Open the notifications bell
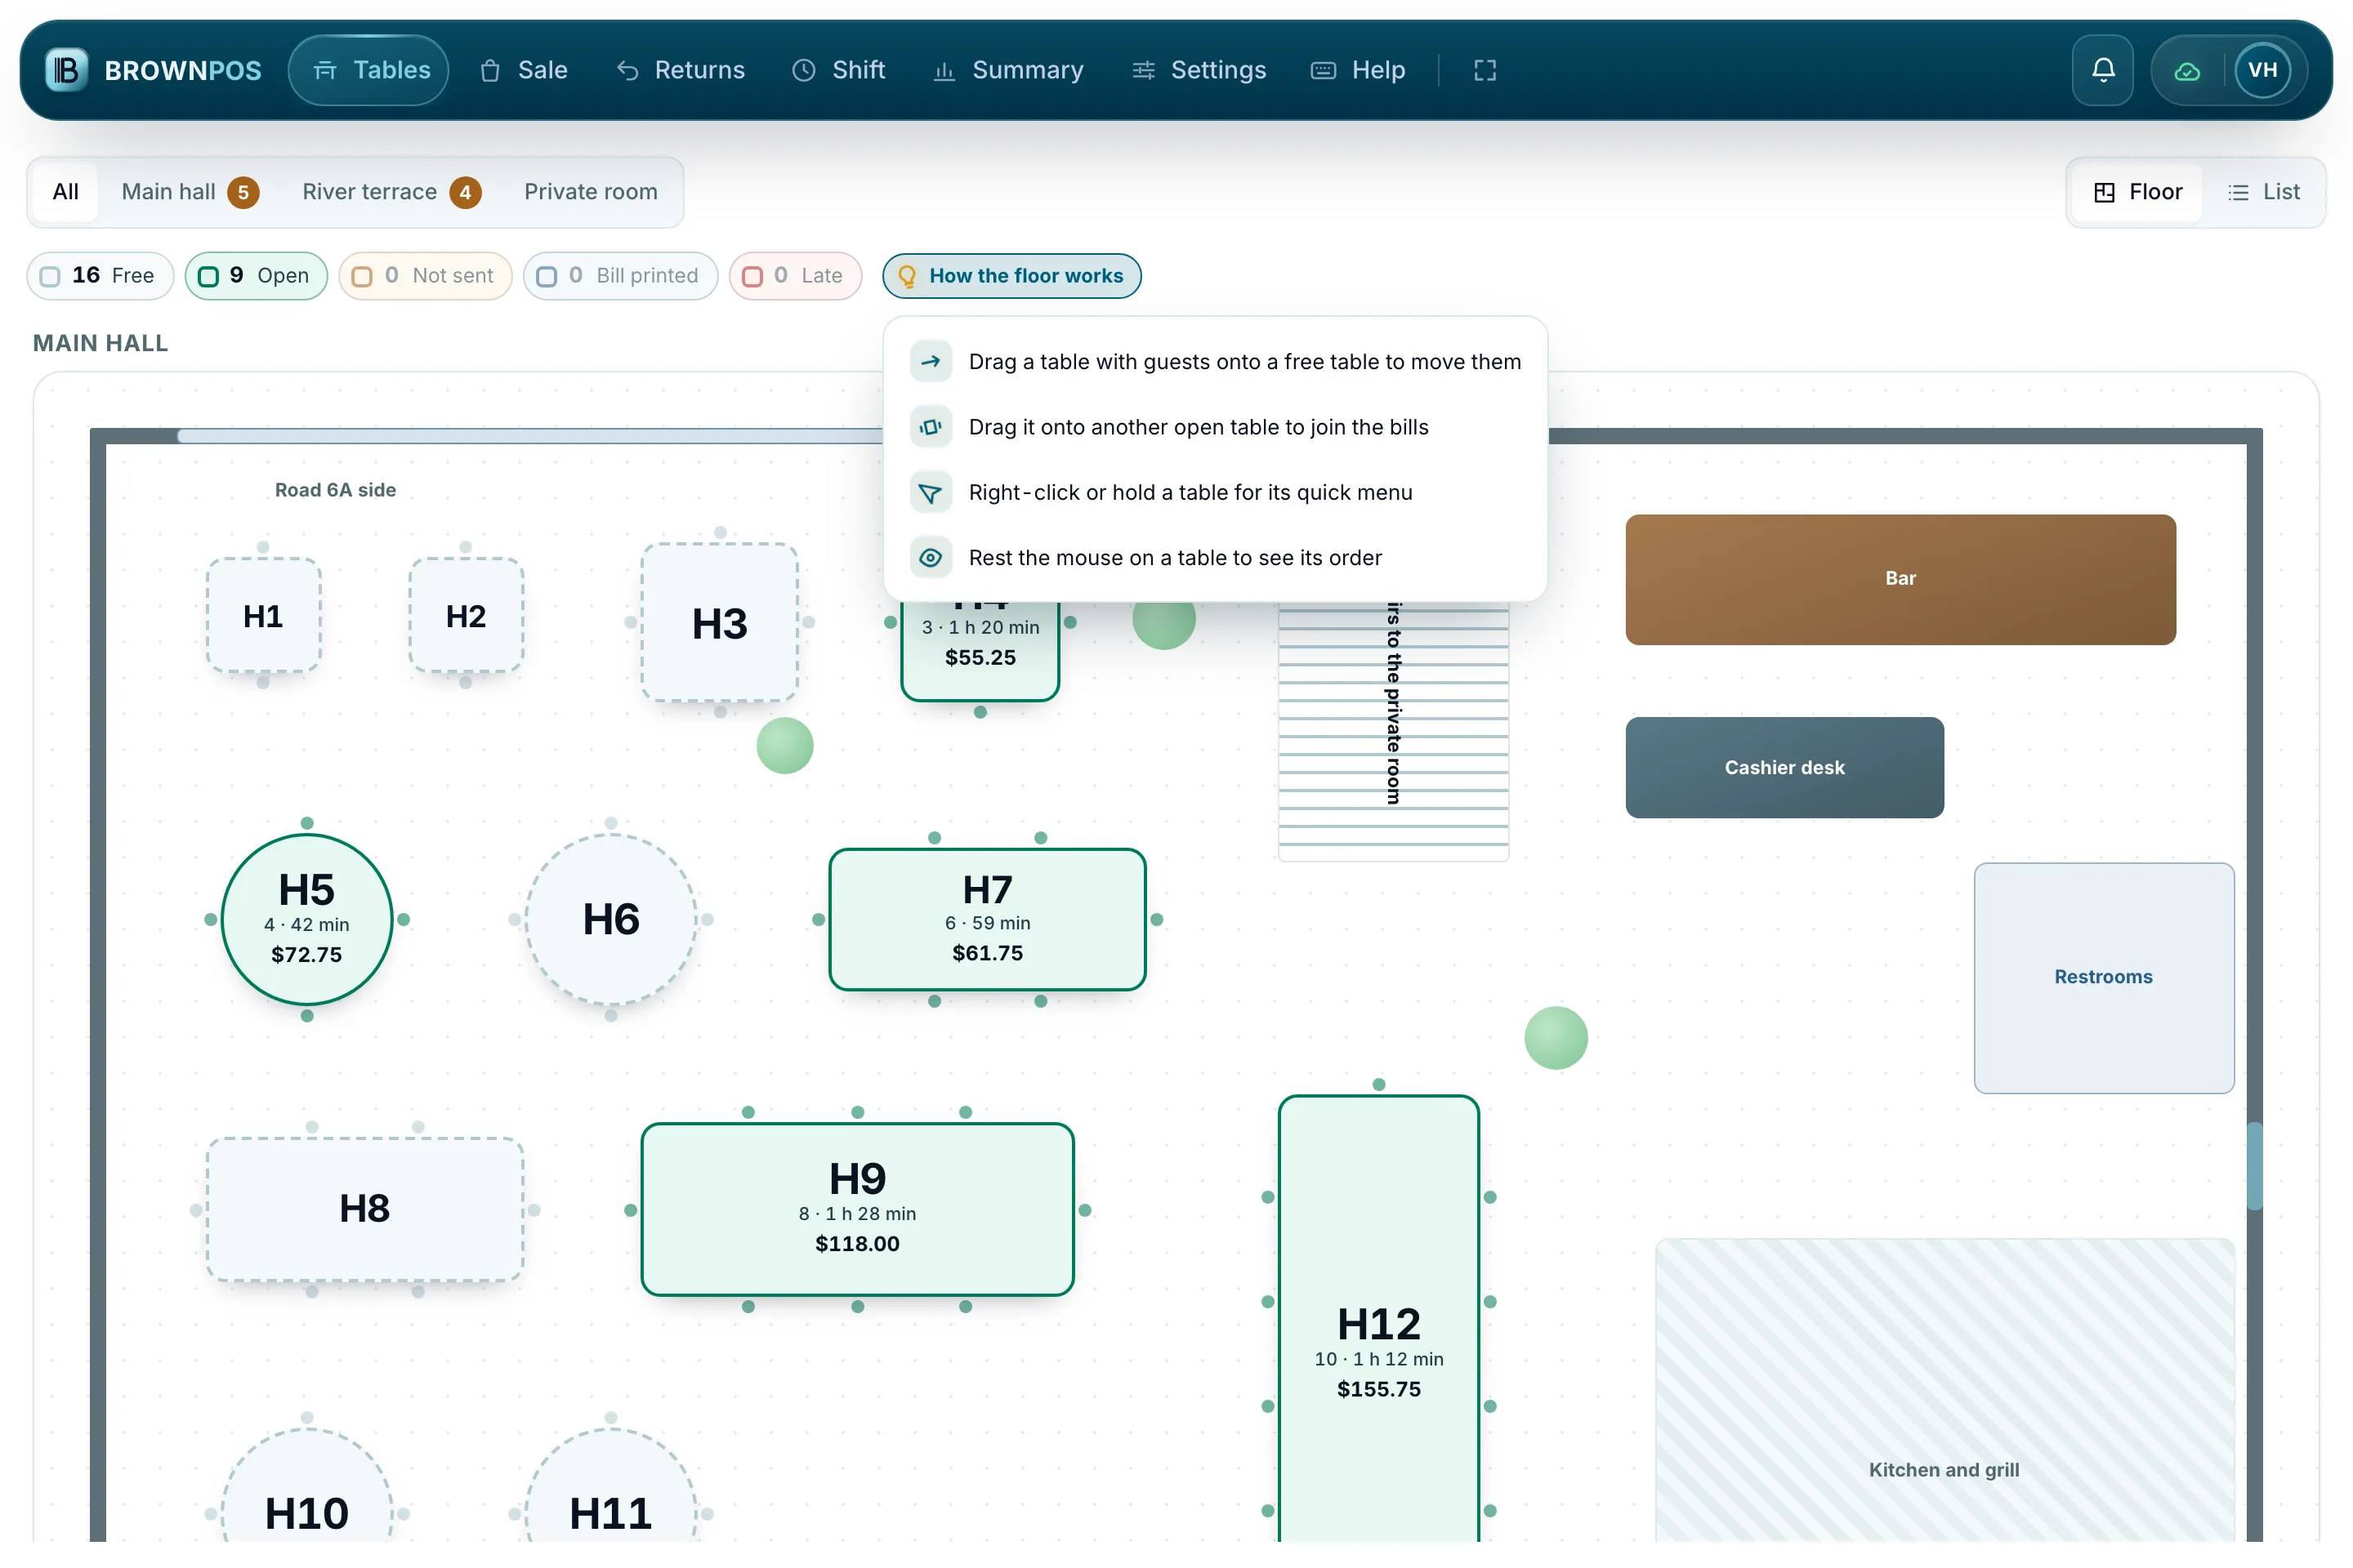The width and height of the screenshot is (2353, 1568). [2102, 70]
